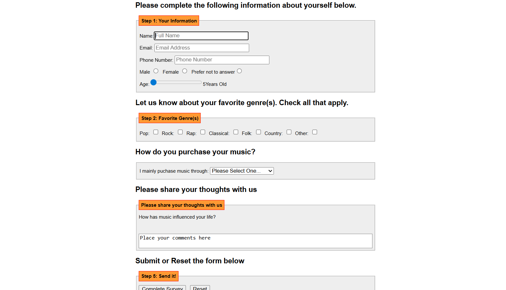Click the Step 1: Your Information legend
This screenshot has height=290, width=506.
click(169, 21)
